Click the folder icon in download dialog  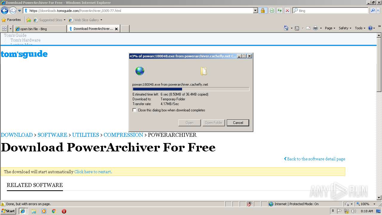point(204,71)
